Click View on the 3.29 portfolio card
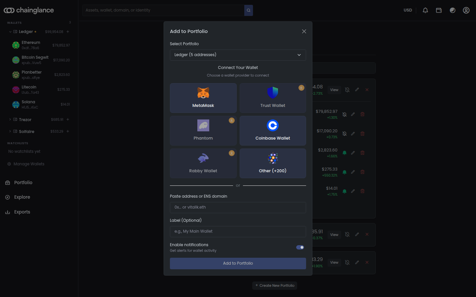This screenshot has height=297, width=476. [334, 262]
